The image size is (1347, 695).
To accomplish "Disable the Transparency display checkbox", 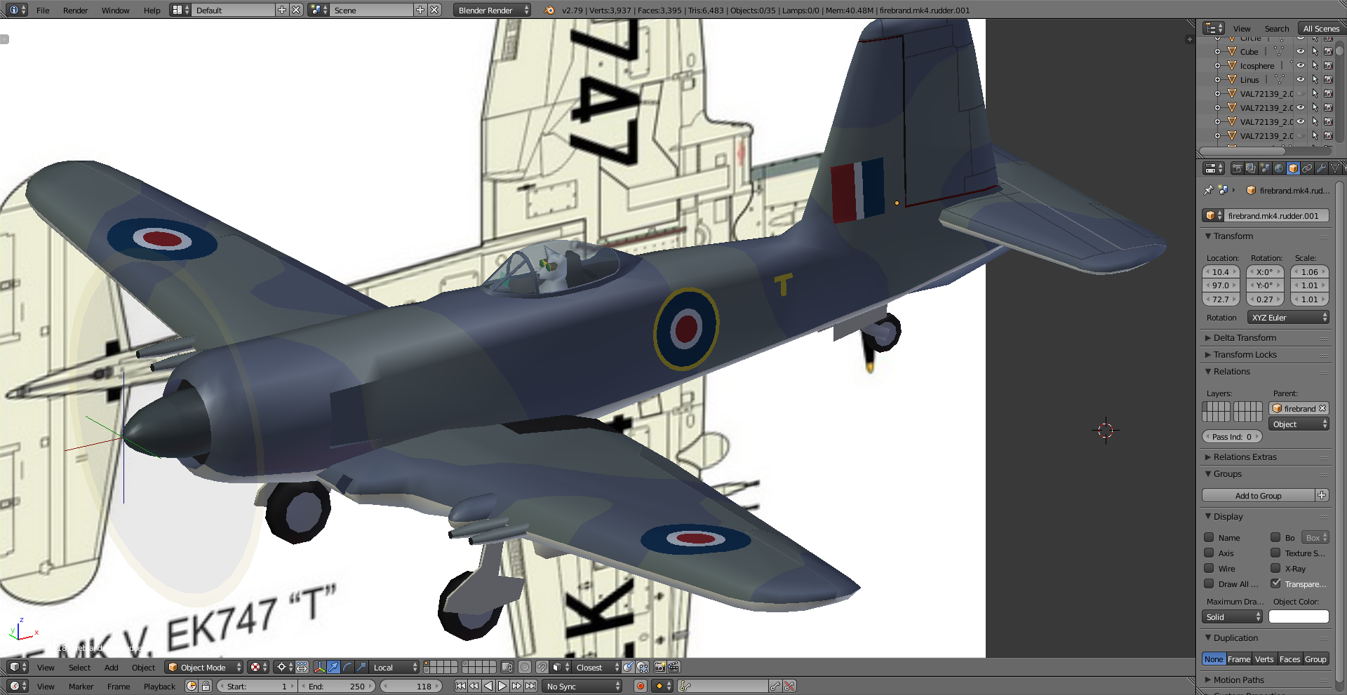I will coord(1277,583).
